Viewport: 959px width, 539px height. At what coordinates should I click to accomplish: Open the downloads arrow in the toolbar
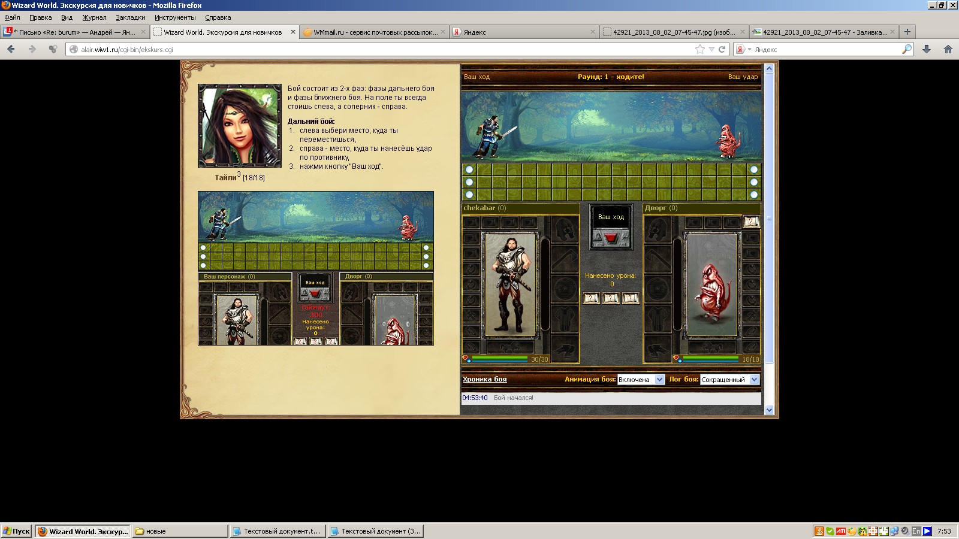pos(927,49)
